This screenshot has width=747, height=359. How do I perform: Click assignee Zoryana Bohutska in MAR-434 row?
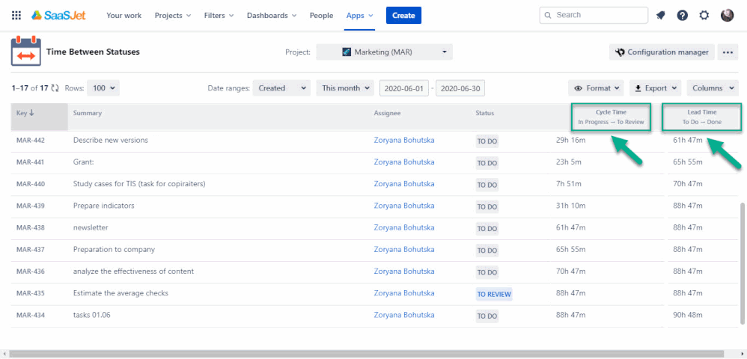pos(404,315)
